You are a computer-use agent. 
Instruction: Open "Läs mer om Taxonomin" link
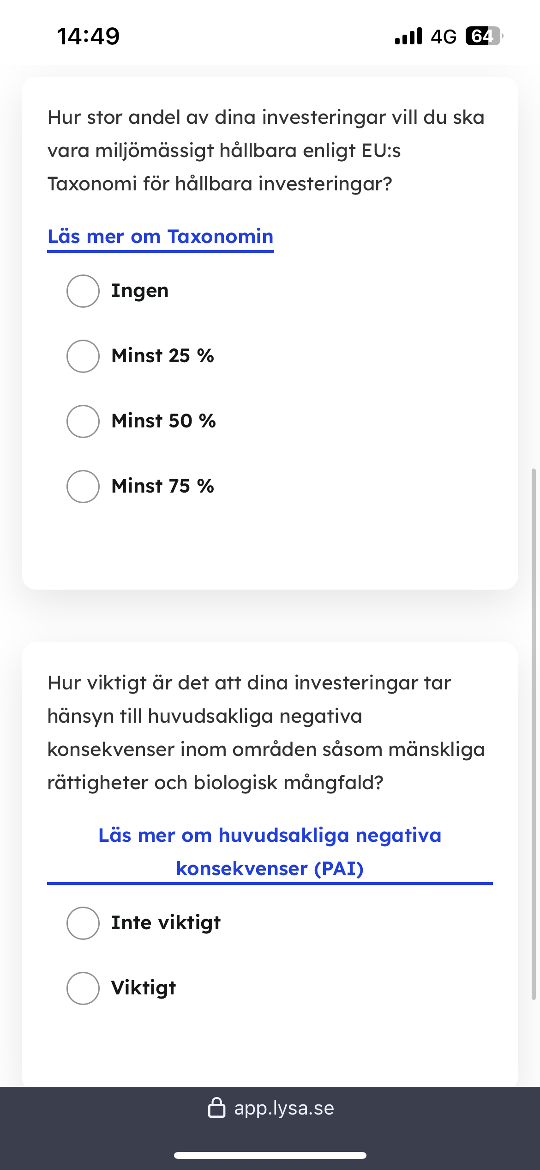161,237
